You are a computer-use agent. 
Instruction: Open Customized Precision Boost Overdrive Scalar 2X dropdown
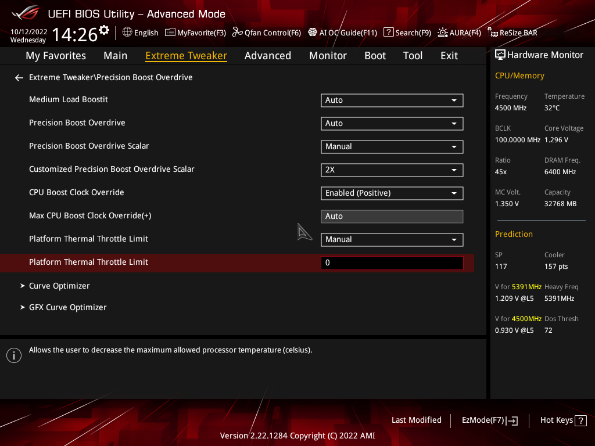[392, 170]
